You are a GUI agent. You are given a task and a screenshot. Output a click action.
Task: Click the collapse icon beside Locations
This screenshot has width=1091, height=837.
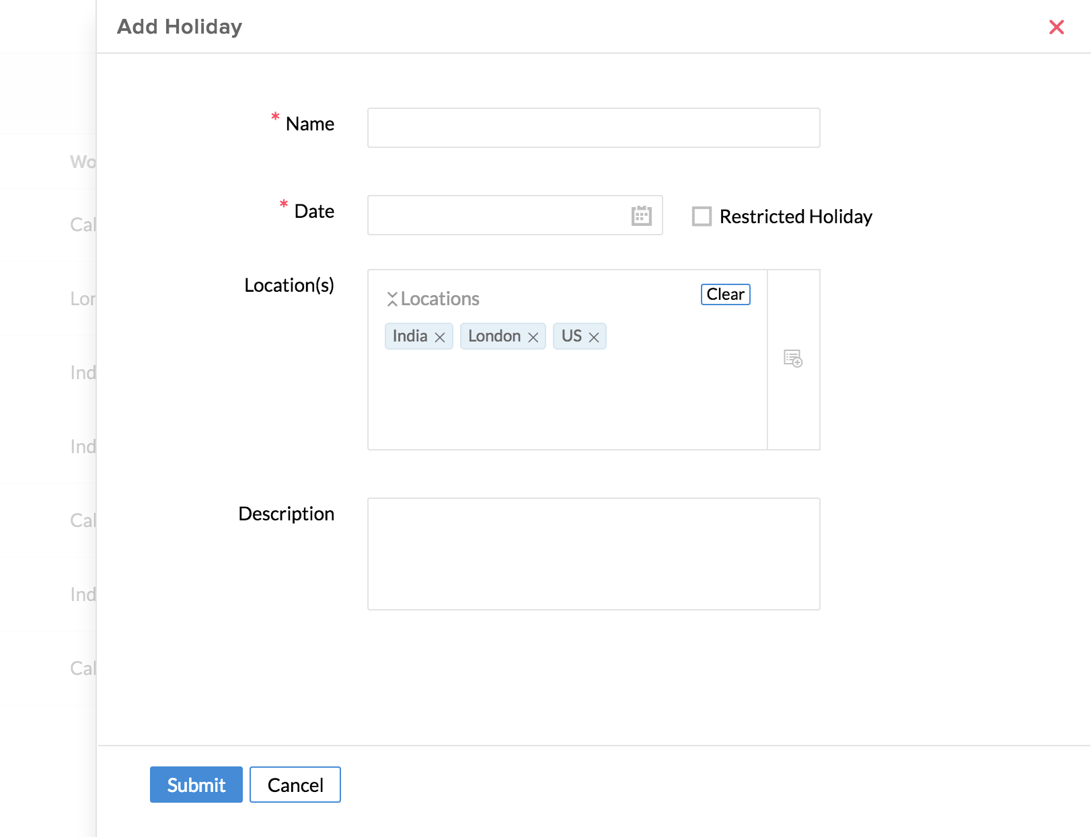tap(392, 299)
